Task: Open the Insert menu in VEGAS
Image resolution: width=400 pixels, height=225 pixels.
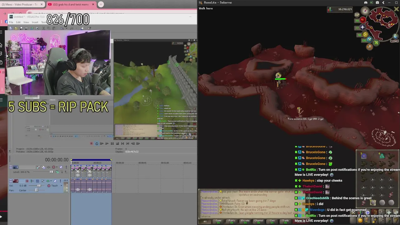Action: (x=35, y=22)
